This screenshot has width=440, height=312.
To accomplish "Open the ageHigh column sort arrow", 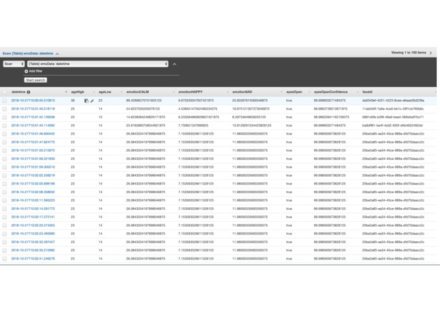I will (94, 92).
